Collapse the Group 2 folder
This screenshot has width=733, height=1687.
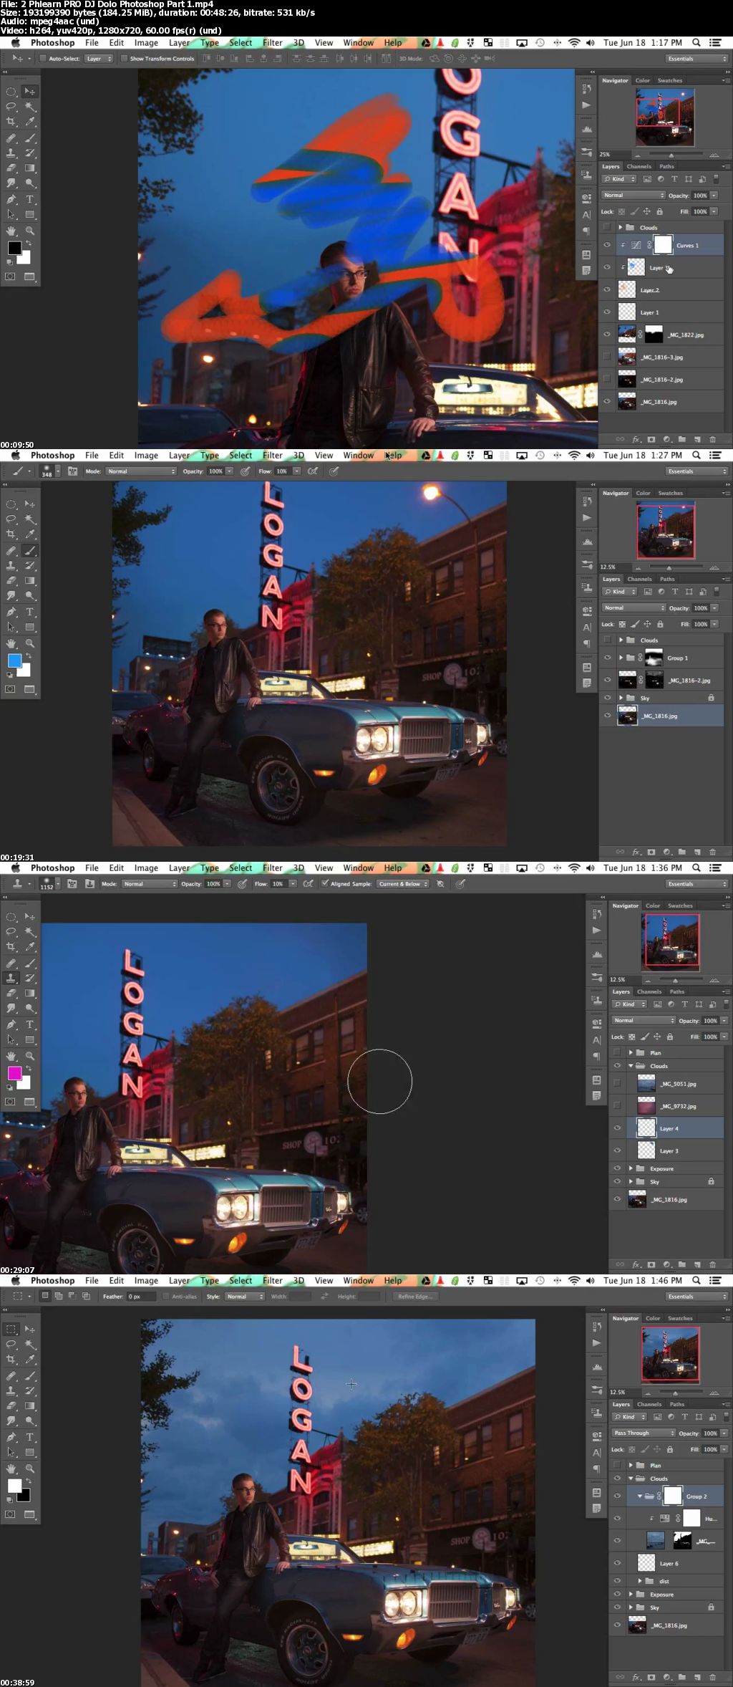click(640, 1496)
